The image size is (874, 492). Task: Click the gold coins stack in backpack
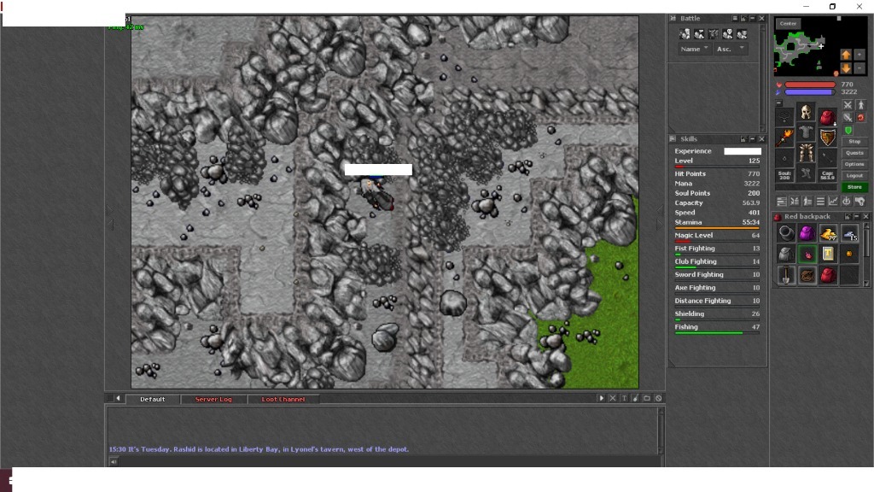coord(828,232)
